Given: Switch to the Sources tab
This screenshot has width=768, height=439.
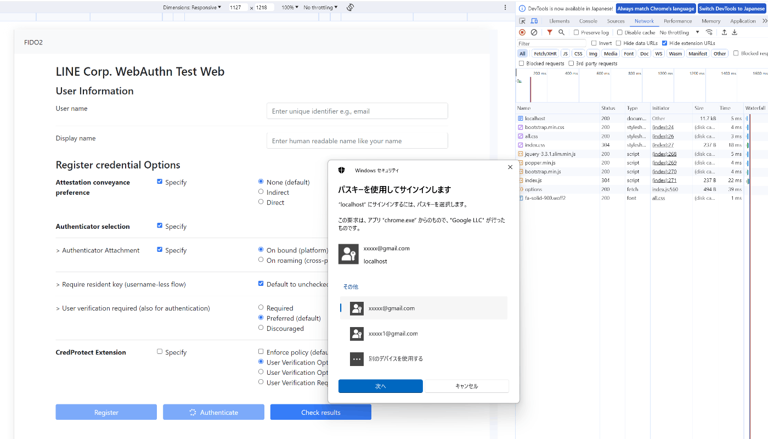Looking at the screenshot, I should click(x=615, y=21).
